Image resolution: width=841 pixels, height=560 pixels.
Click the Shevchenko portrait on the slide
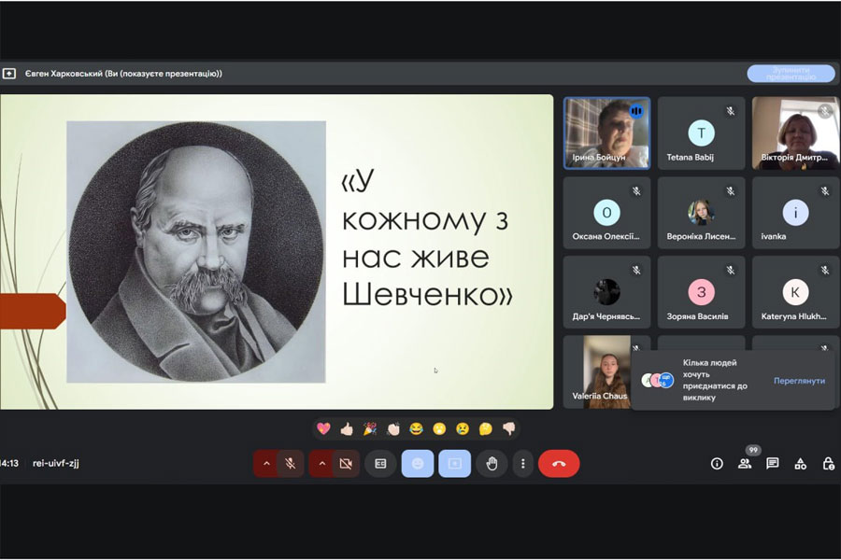(196, 252)
